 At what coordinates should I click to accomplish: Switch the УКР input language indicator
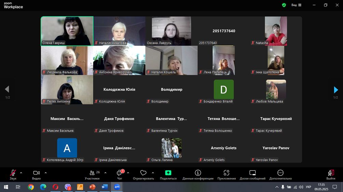pyautogui.click(x=308, y=187)
